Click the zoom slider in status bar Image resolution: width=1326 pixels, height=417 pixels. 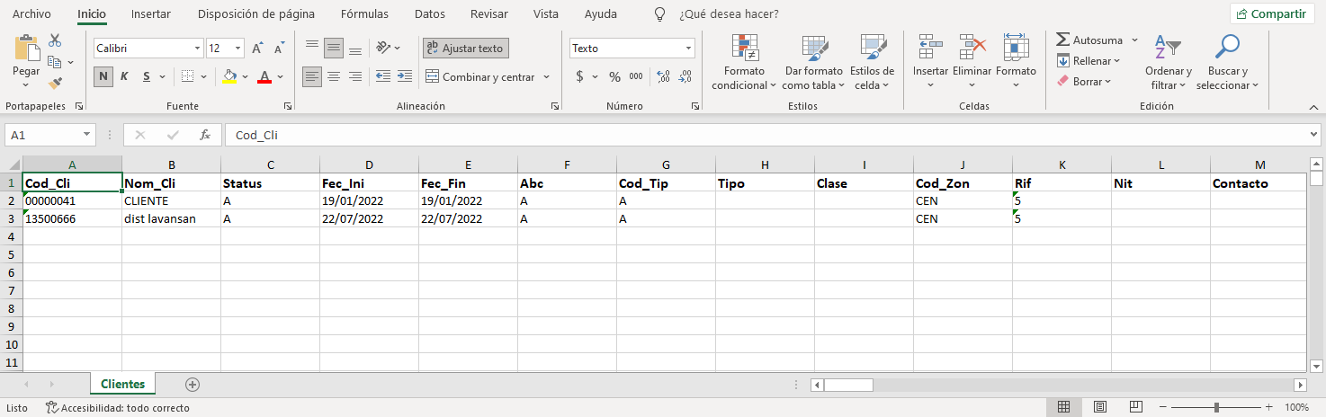[x=1216, y=407]
